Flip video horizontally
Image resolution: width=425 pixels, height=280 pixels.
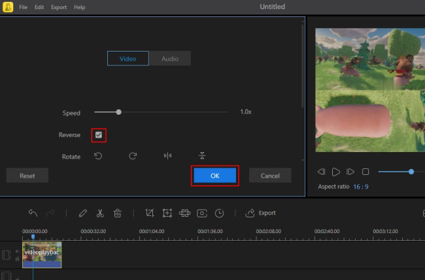tap(167, 156)
